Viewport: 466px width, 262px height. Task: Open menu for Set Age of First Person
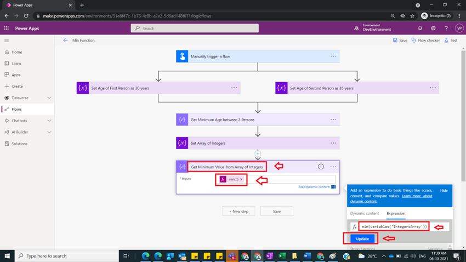[x=234, y=88]
